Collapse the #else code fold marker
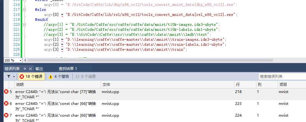The width and height of the screenshot is (306, 122). coord(24,10)
